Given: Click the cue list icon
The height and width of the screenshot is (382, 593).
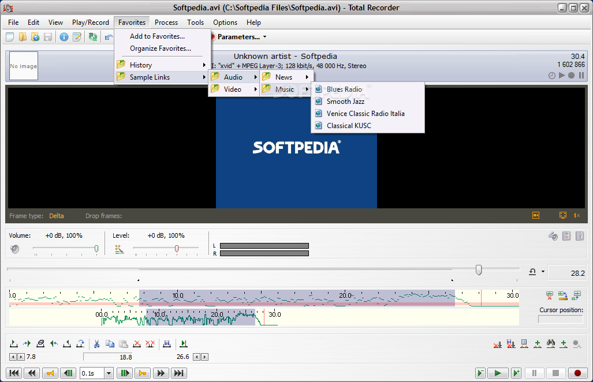Looking at the screenshot, I should pyautogui.click(x=524, y=344).
